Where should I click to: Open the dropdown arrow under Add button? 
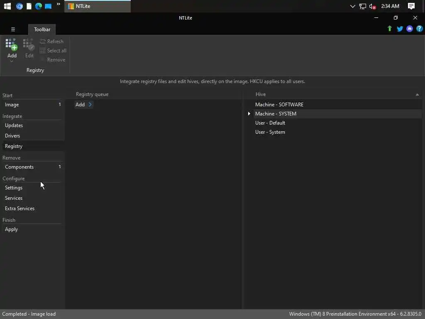pyautogui.click(x=12, y=61)
